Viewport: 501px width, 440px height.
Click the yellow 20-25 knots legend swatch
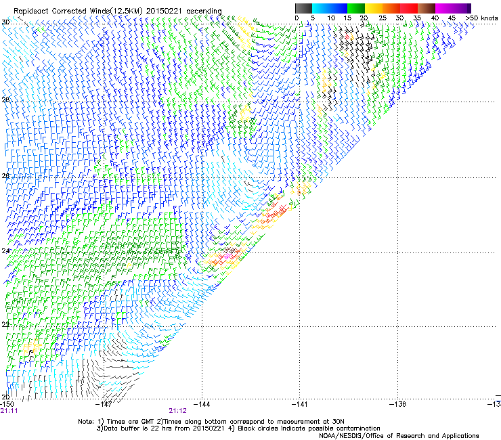tap(374, 9)
